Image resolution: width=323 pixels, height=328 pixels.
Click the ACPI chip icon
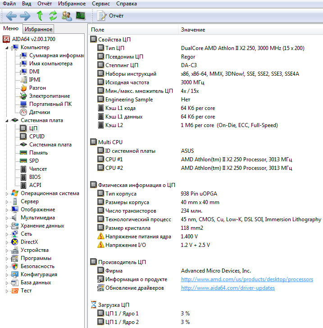pyautogui.click(x=23, y=185)
